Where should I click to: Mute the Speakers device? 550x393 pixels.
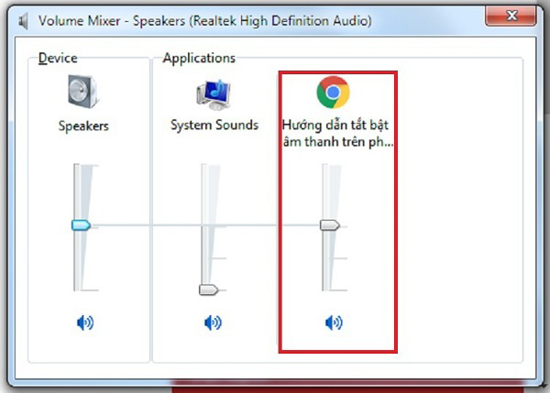point(85,322)
